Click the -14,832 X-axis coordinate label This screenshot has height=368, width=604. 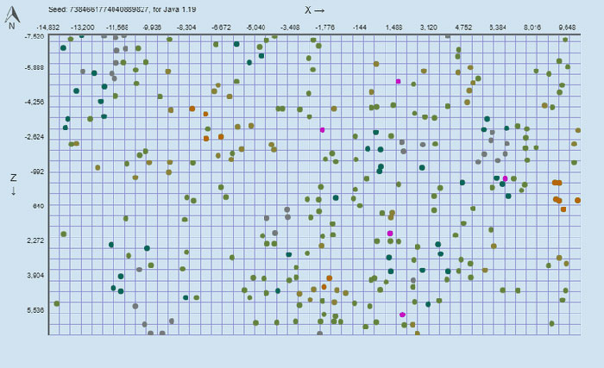pyautogui.click(x=48, y=28)
